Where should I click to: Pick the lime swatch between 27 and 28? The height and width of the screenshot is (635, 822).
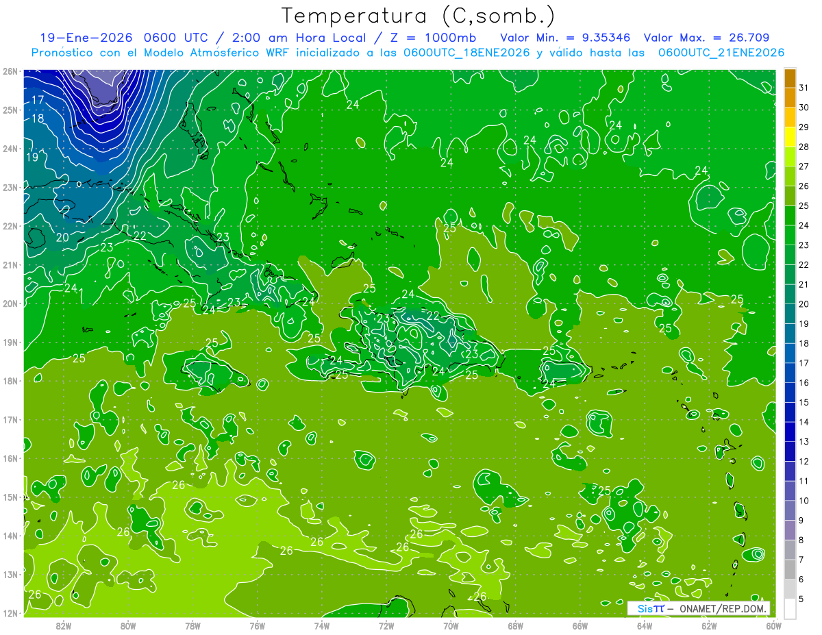pos(790,157)
